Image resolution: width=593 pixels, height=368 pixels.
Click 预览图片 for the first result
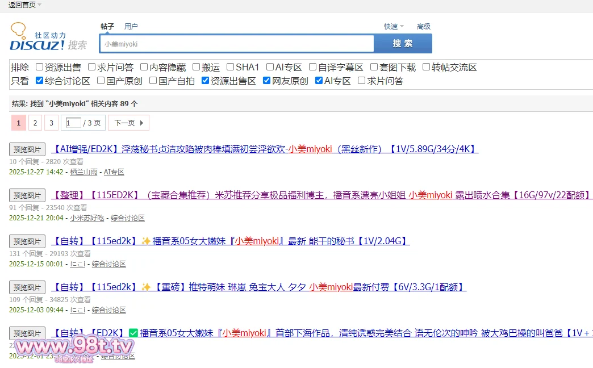(27, 149)
